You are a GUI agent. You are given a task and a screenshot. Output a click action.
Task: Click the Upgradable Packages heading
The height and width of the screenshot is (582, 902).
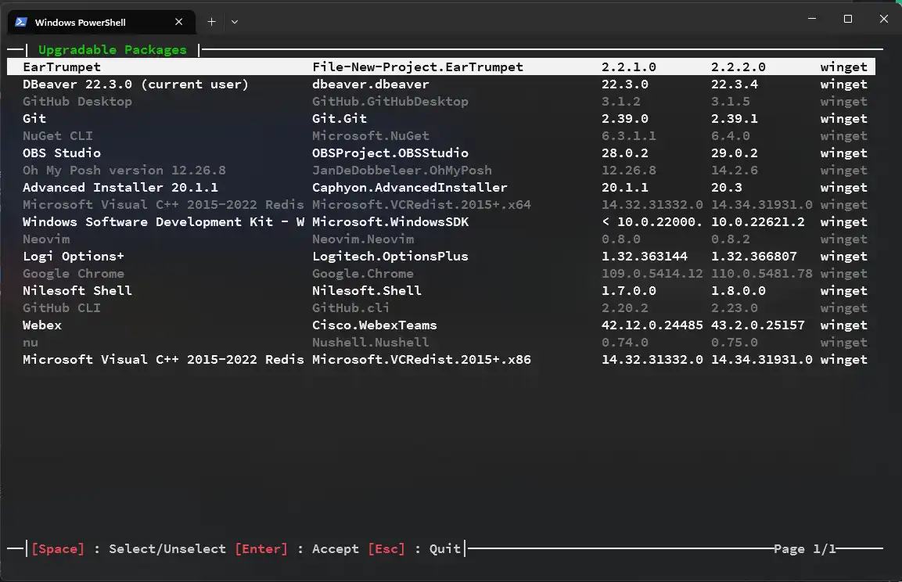click(x=112, y=50)
